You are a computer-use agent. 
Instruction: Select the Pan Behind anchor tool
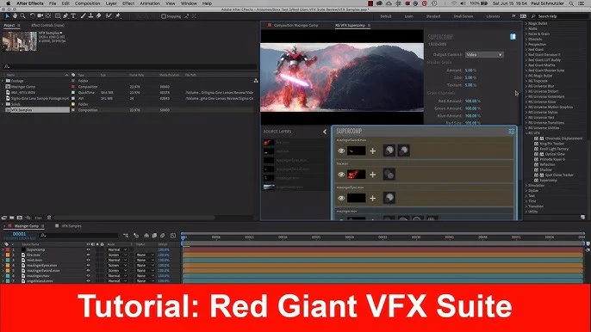[x=48, y=16]
